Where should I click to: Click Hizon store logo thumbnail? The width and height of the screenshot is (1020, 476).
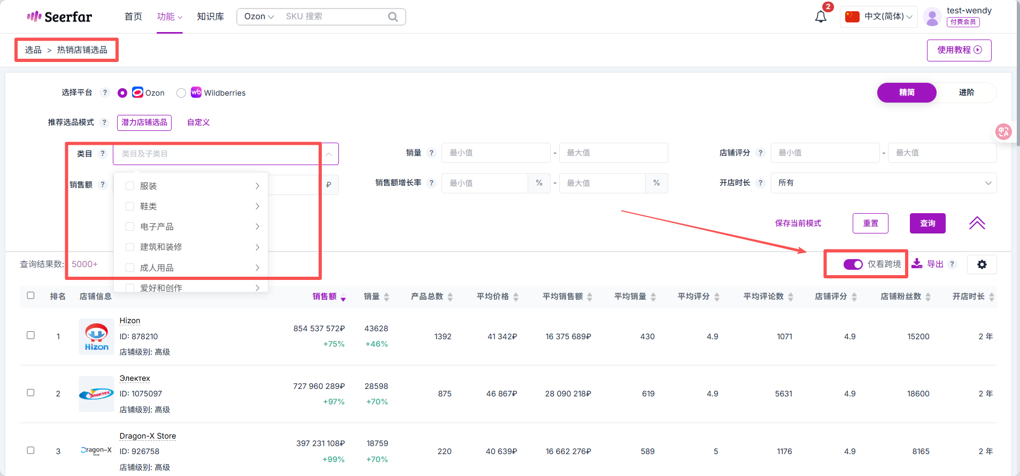coord(96,337)
